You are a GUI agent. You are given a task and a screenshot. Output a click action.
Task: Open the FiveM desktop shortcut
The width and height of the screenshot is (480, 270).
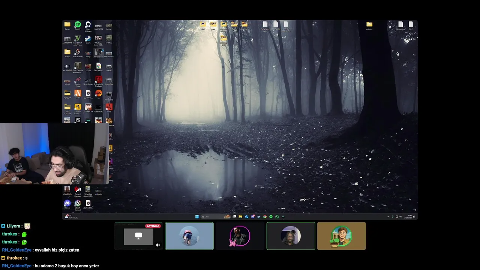tap(78, 94)
